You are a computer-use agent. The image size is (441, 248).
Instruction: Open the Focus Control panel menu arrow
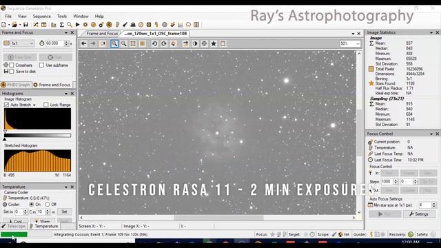point(431,134)
